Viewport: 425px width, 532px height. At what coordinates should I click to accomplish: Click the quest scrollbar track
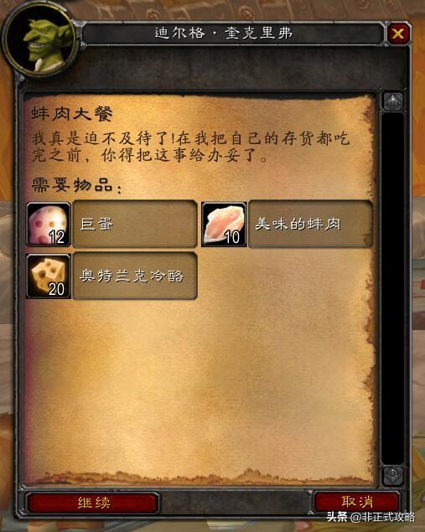(393, 287)
